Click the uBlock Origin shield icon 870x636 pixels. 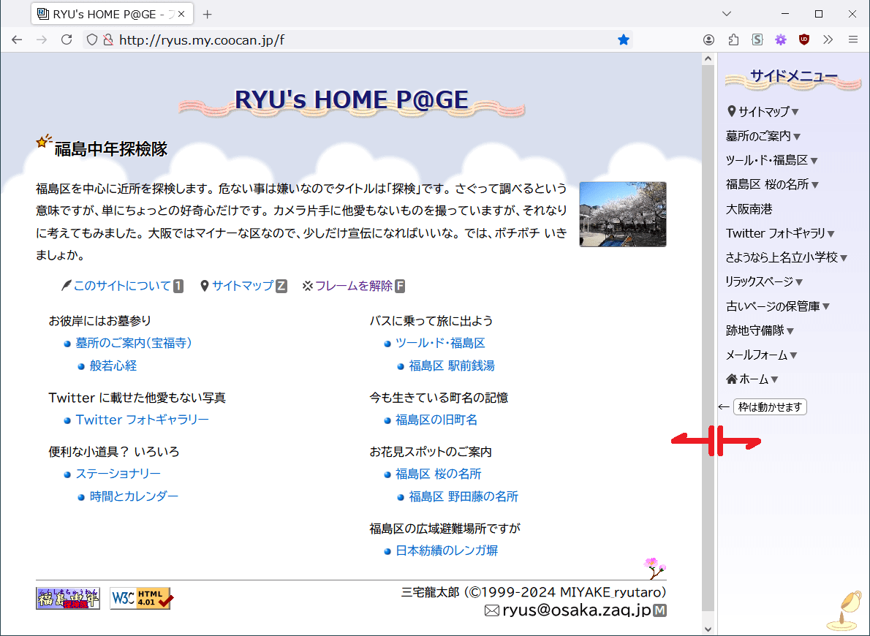point(804,40)
